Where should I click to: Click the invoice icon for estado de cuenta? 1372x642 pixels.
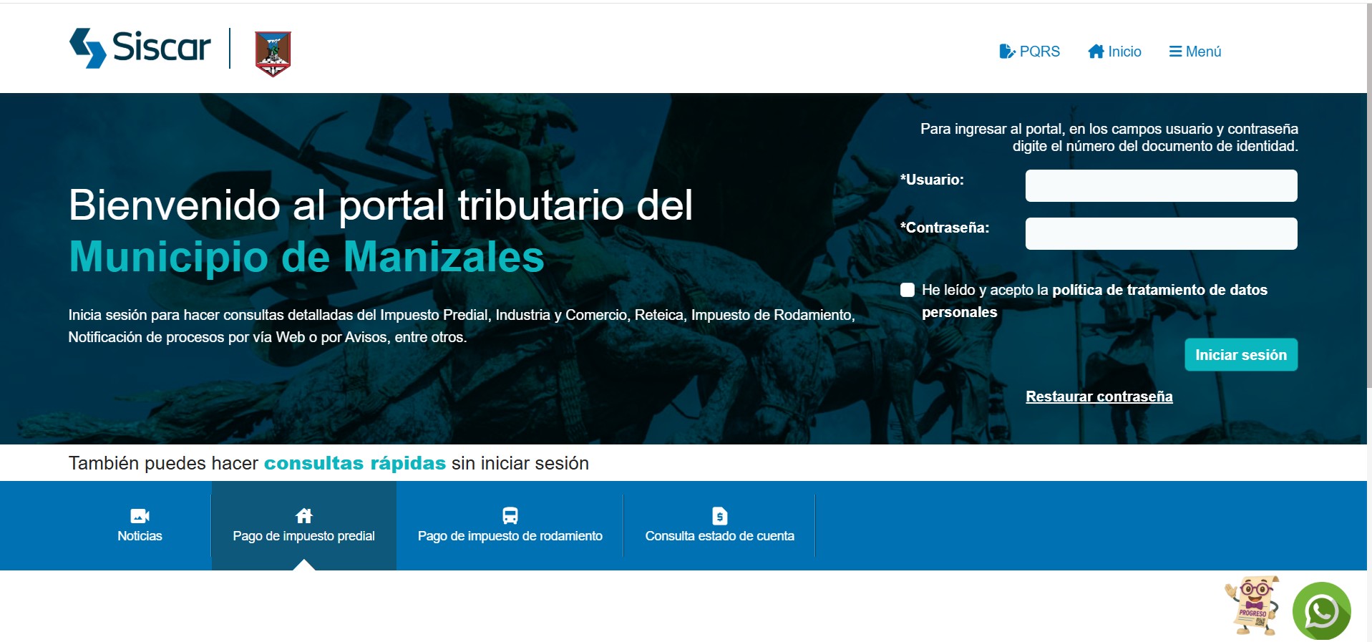[x=719, y=515]
